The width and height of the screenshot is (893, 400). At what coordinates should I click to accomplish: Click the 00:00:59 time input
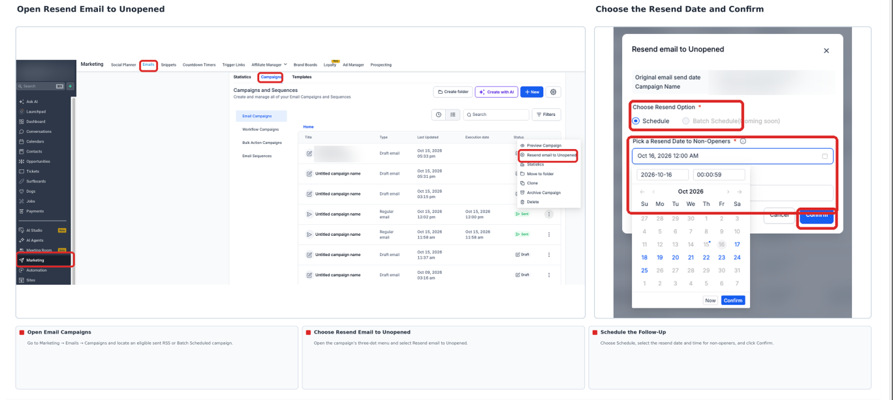(x=719, y=175)
